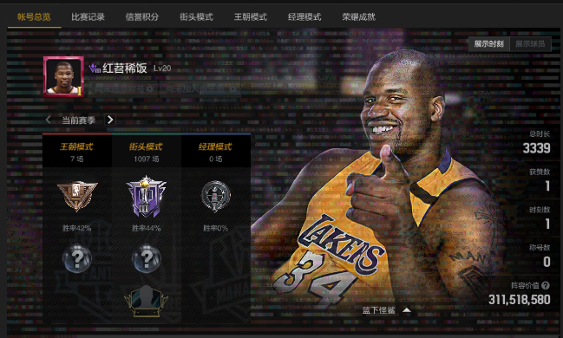Click the Lv20 level label
The height and width of the screenshot is (338, 563).
click(162, 68)
